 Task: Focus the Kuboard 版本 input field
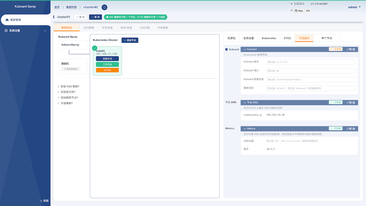(311, 62)
